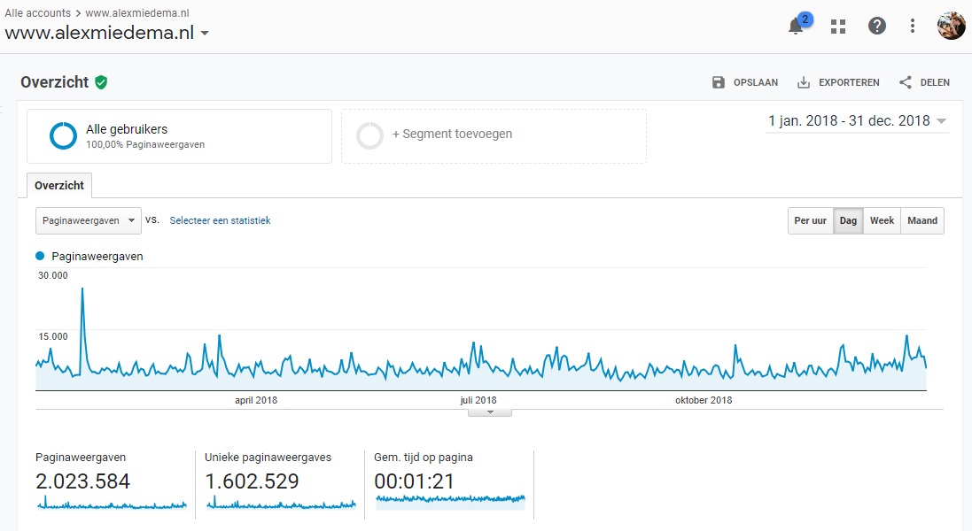The image size is (972, 531).
Task: Click the Alle accounts breadcrumb link
Action: click(x=37, y=13)
